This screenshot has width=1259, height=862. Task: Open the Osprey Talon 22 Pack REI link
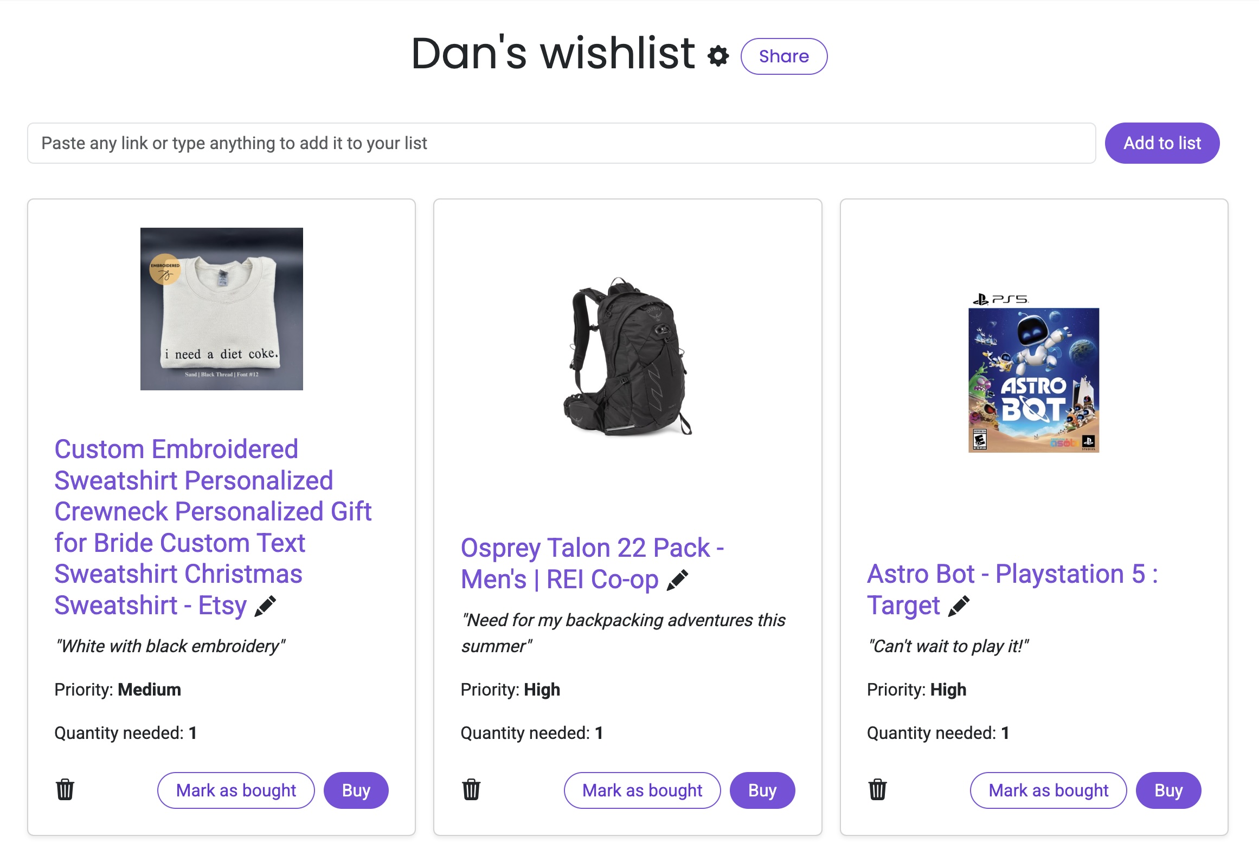(591, 549)
